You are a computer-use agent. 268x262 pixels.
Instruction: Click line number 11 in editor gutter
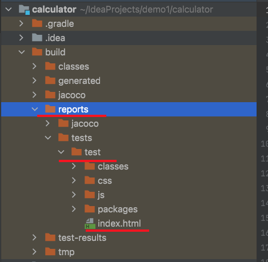[265, 159]
